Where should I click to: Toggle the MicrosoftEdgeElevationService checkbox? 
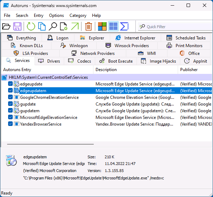click(x=10, y=117)
